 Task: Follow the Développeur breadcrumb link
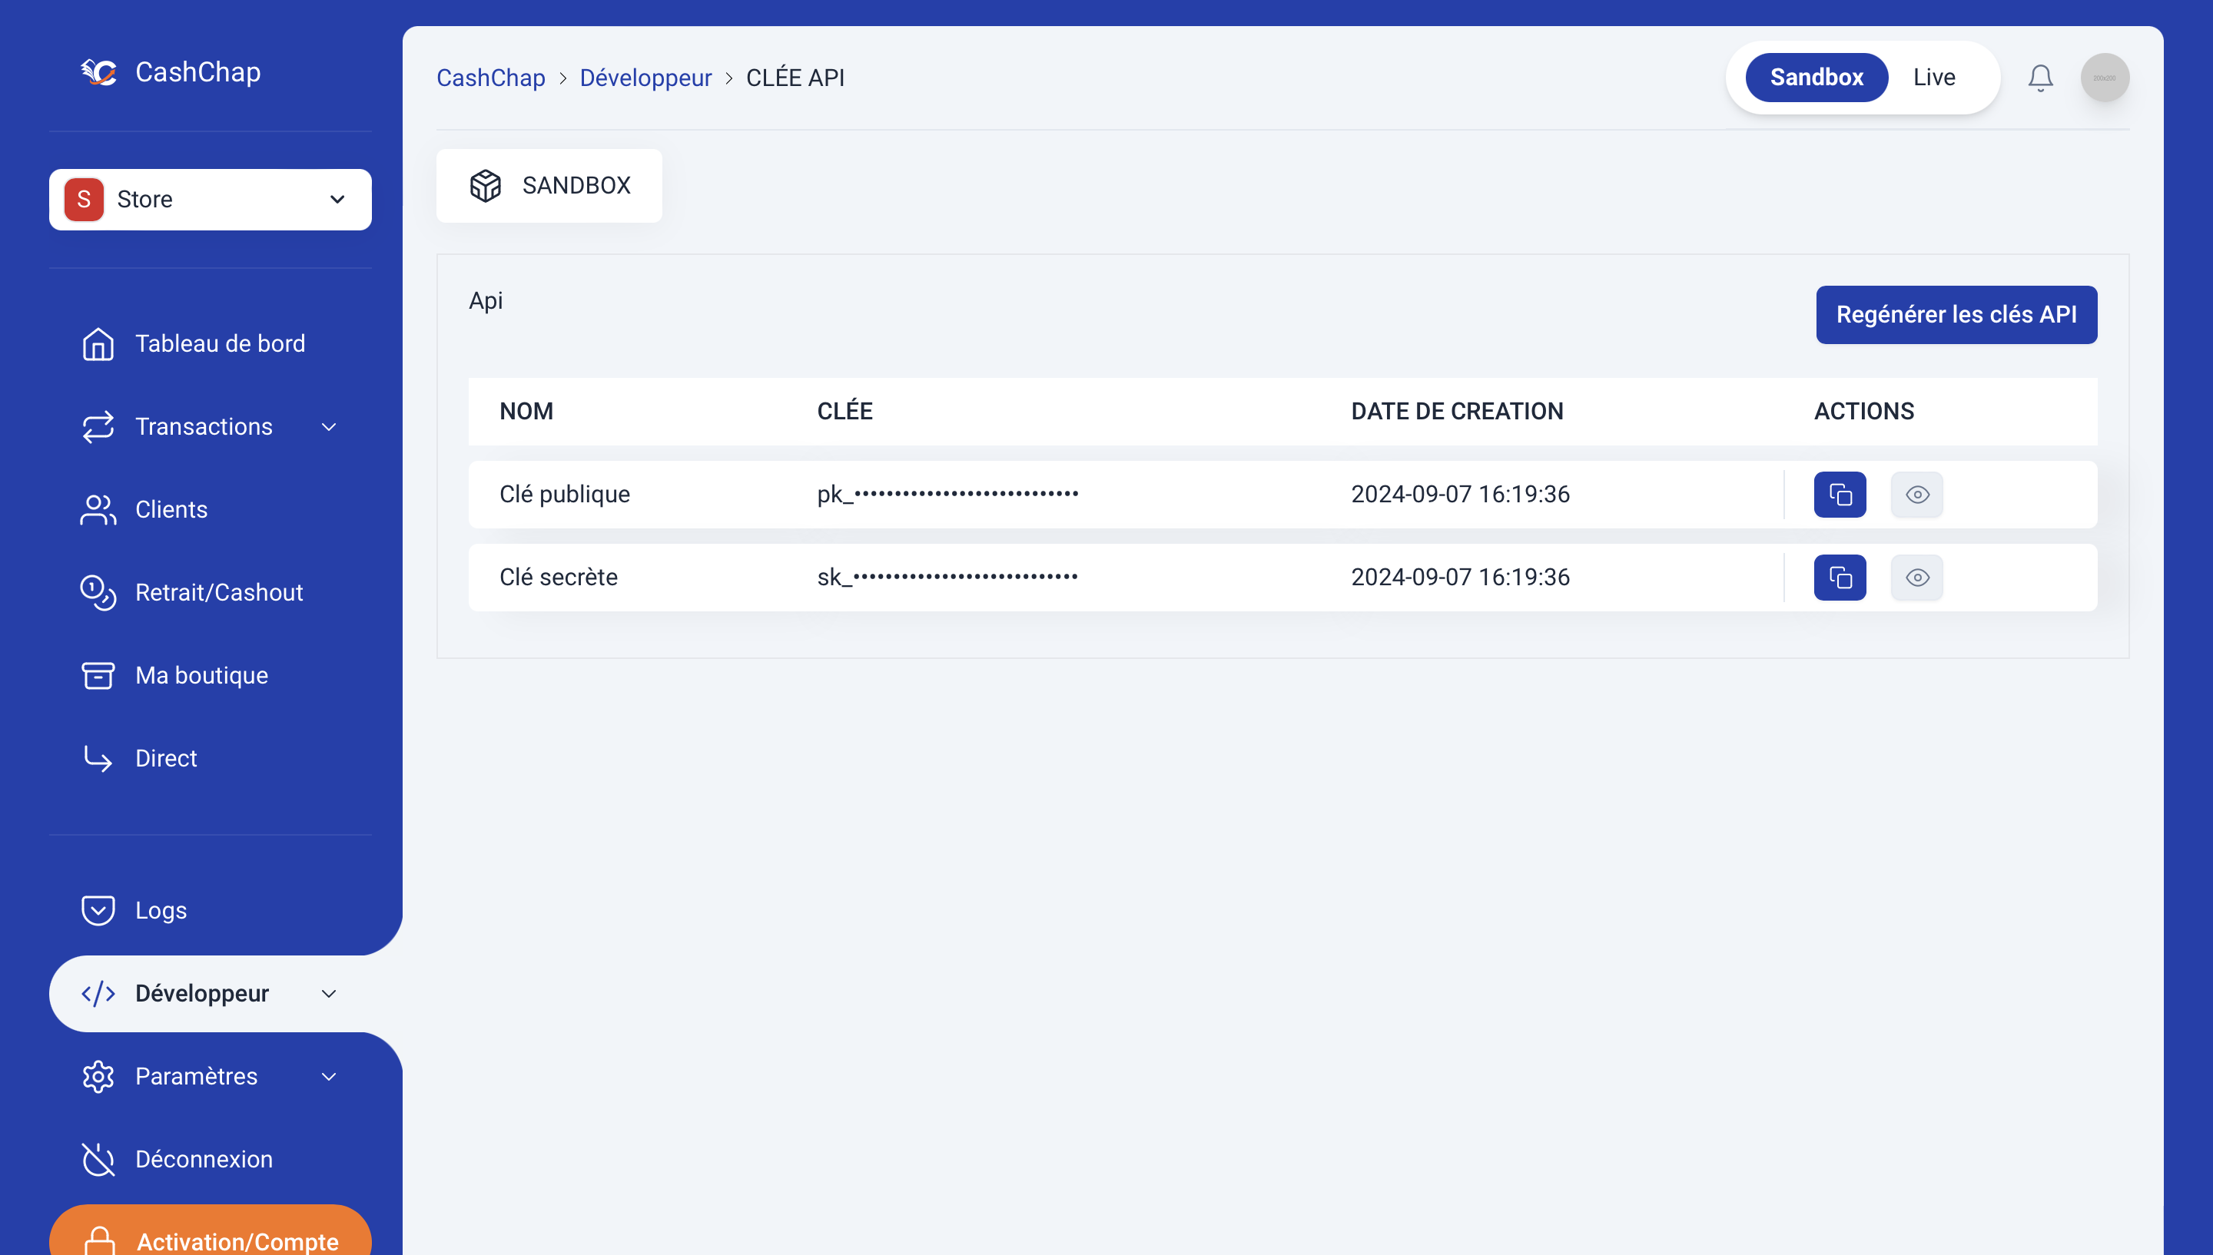645,78
